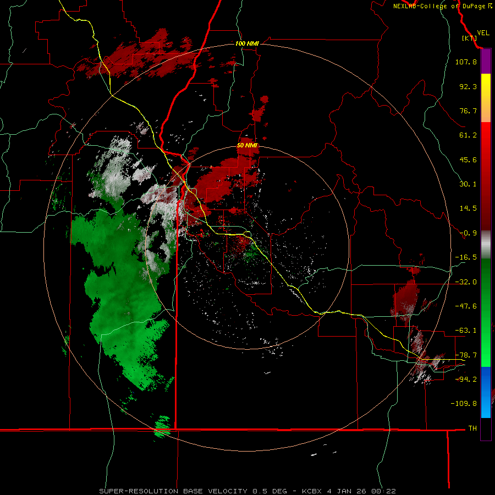The width and height of the screenshot is (495, 495).
Task: Pick the red segment of the color bar
Action: (x=486, y=176)
